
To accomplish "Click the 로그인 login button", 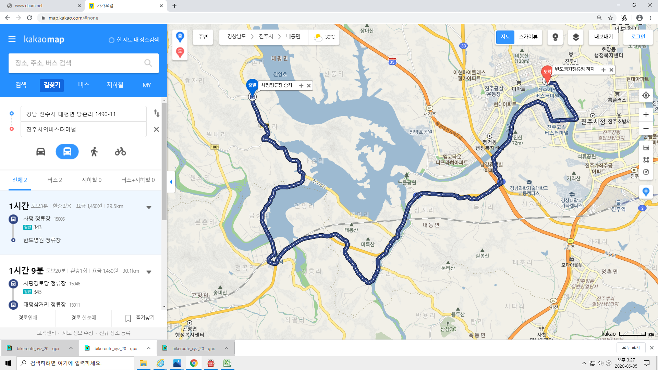I will [638, 37].
